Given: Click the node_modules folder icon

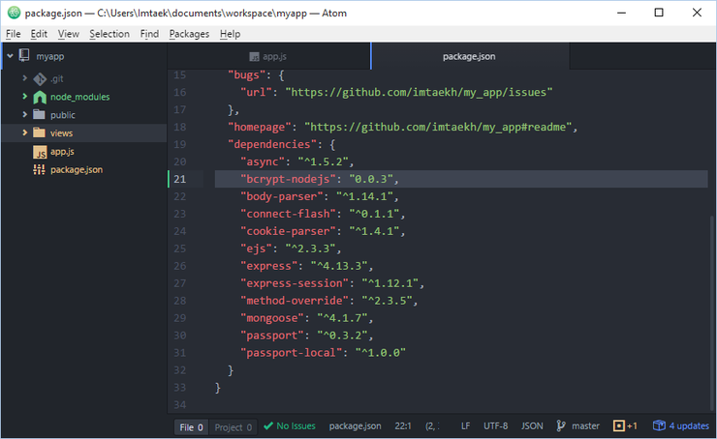Looking at the screenshot, I should click(x=40, y=97).
